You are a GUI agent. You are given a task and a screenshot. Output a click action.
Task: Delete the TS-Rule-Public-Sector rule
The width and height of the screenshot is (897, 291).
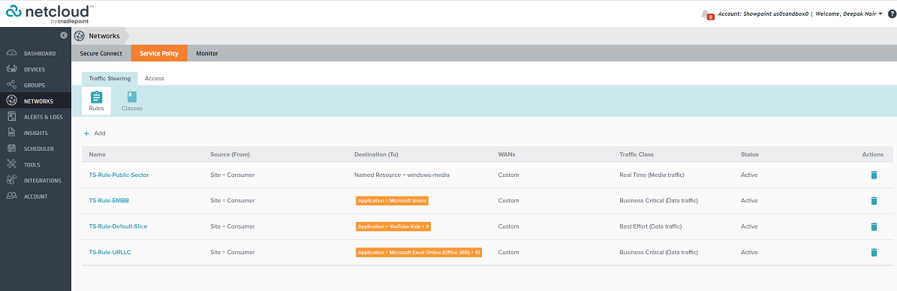(x=874, y=175)
